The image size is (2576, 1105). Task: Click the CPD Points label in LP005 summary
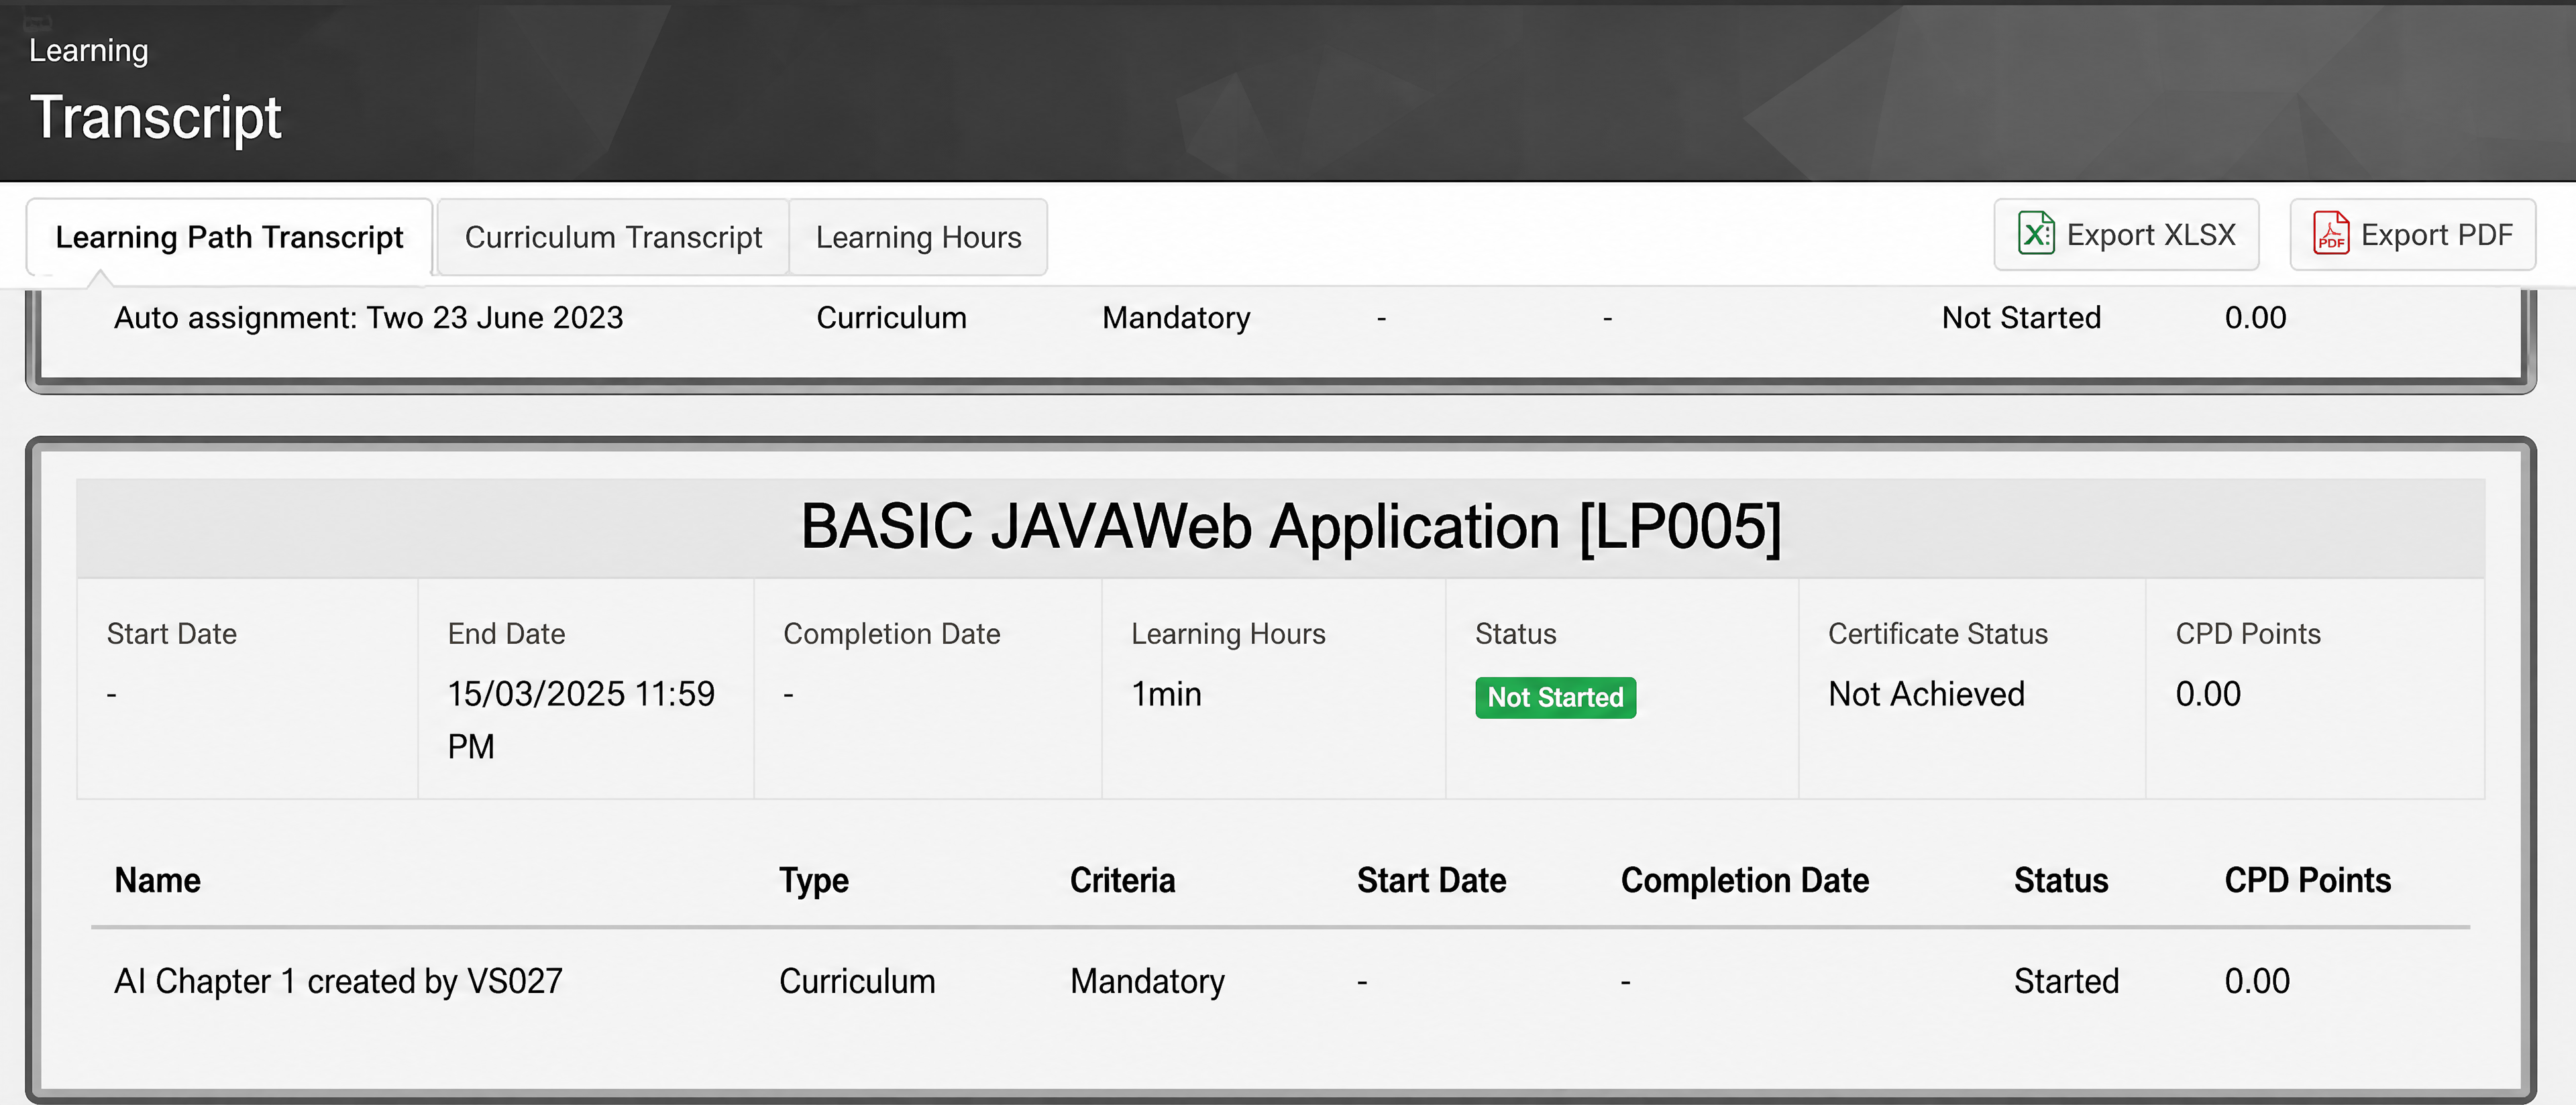click(2248, 634)
